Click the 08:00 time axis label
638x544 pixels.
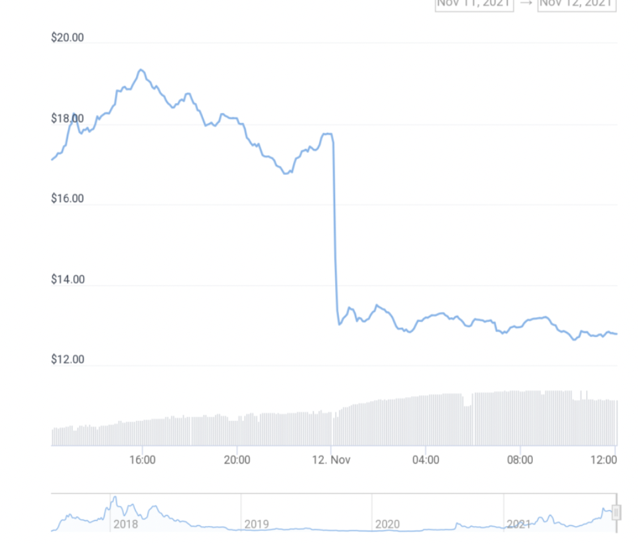(x=520, y=460)
